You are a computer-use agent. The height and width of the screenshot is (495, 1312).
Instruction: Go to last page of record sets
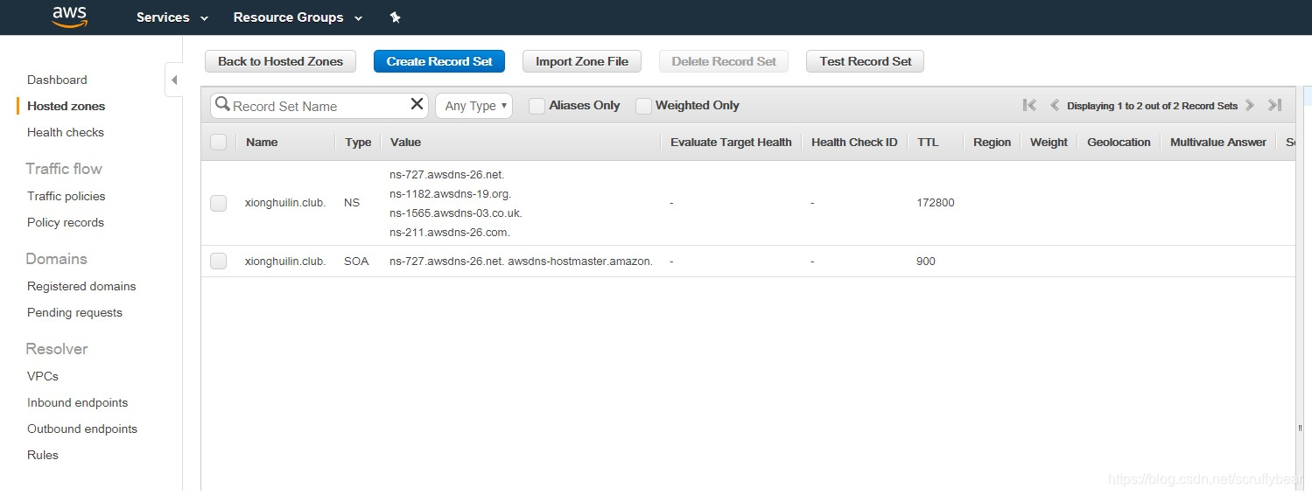point(1274,105)
